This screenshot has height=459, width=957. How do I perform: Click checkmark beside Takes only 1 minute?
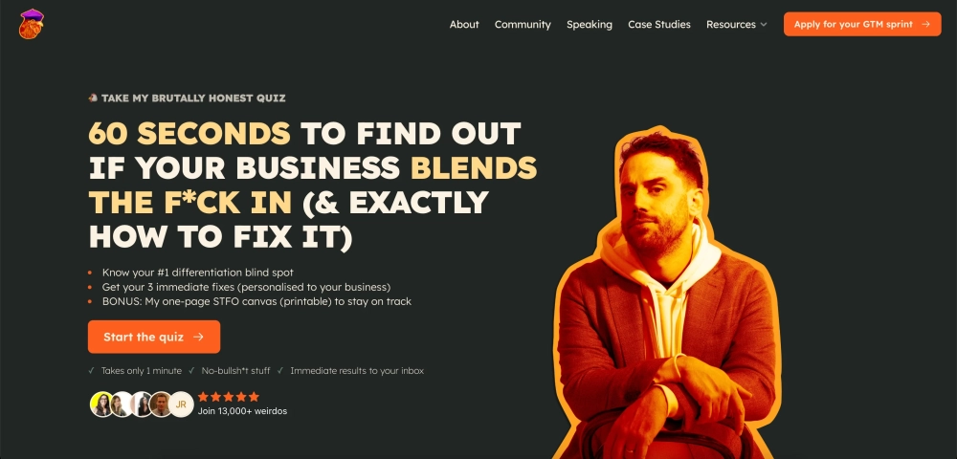click(x=92, y=371)
